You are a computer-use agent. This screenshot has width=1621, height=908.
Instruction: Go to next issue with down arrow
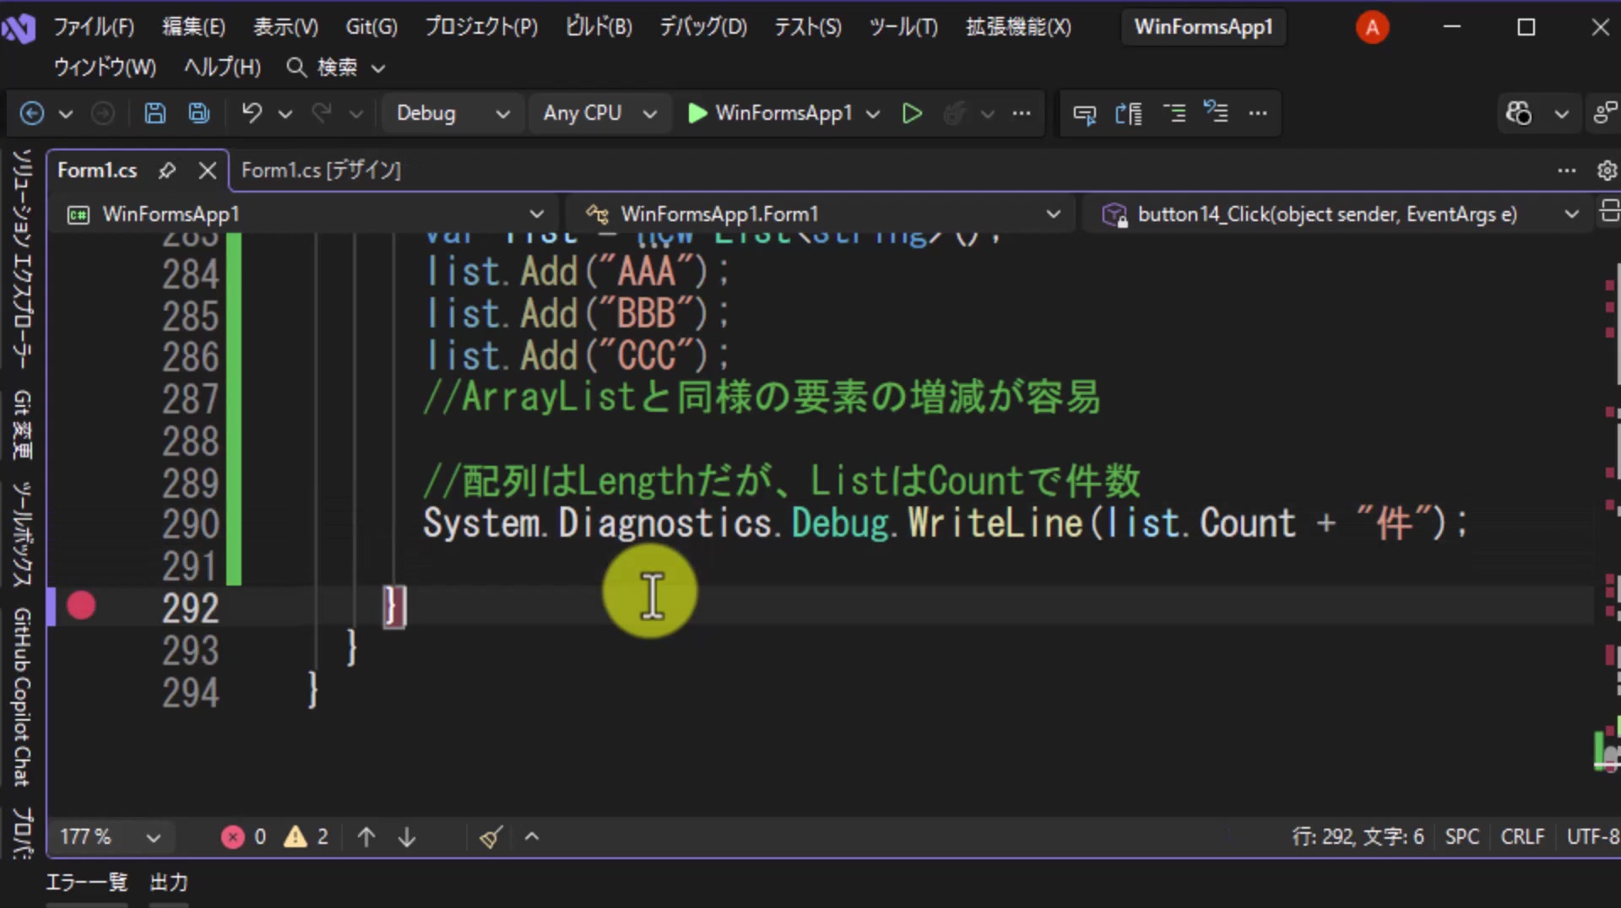point(407,837)
